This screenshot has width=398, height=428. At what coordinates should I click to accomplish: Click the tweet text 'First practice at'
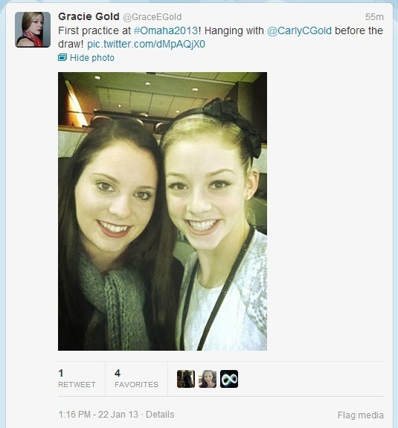(94, 30)
